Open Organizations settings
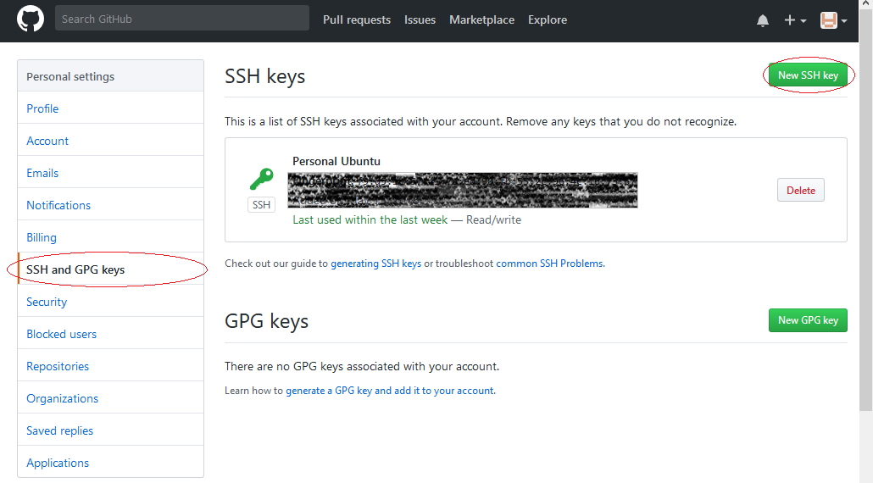Viewport: 873px width, 483px height. point(111,398)
